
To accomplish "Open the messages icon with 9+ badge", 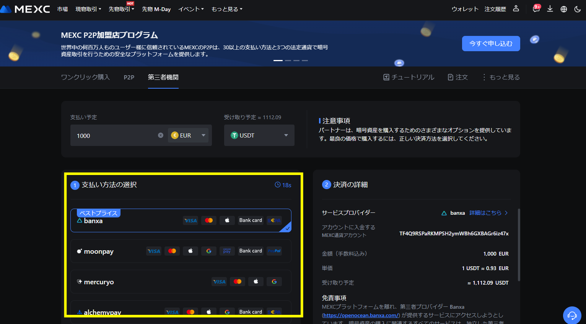I will [536, 8].
